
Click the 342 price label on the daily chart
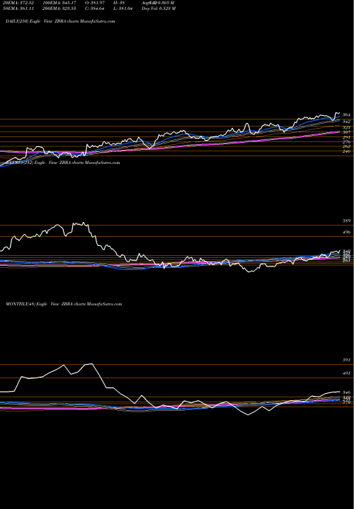346,122
